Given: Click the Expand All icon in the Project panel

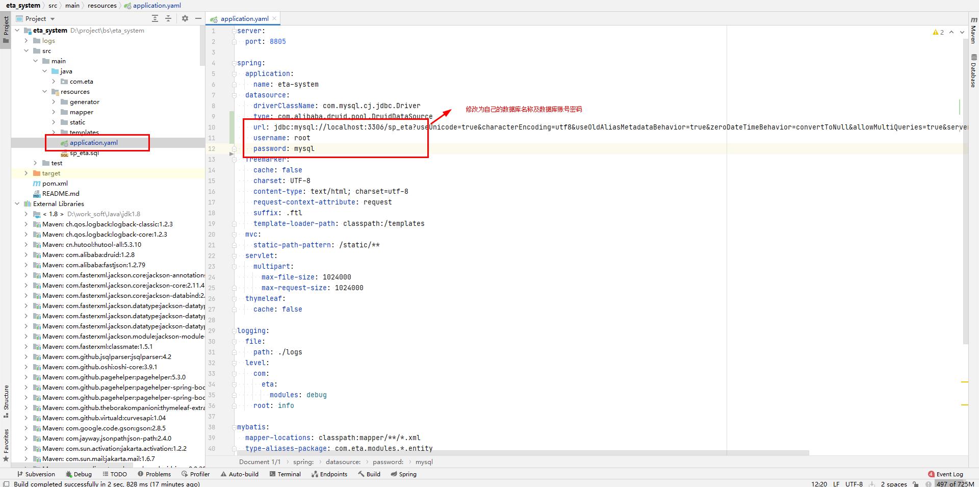Looking at the screenshot, I should click(x=155, y=18).
